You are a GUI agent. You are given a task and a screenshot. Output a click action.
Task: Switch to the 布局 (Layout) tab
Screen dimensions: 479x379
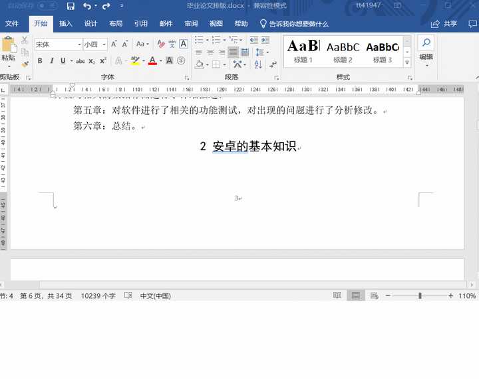[116, 23]
